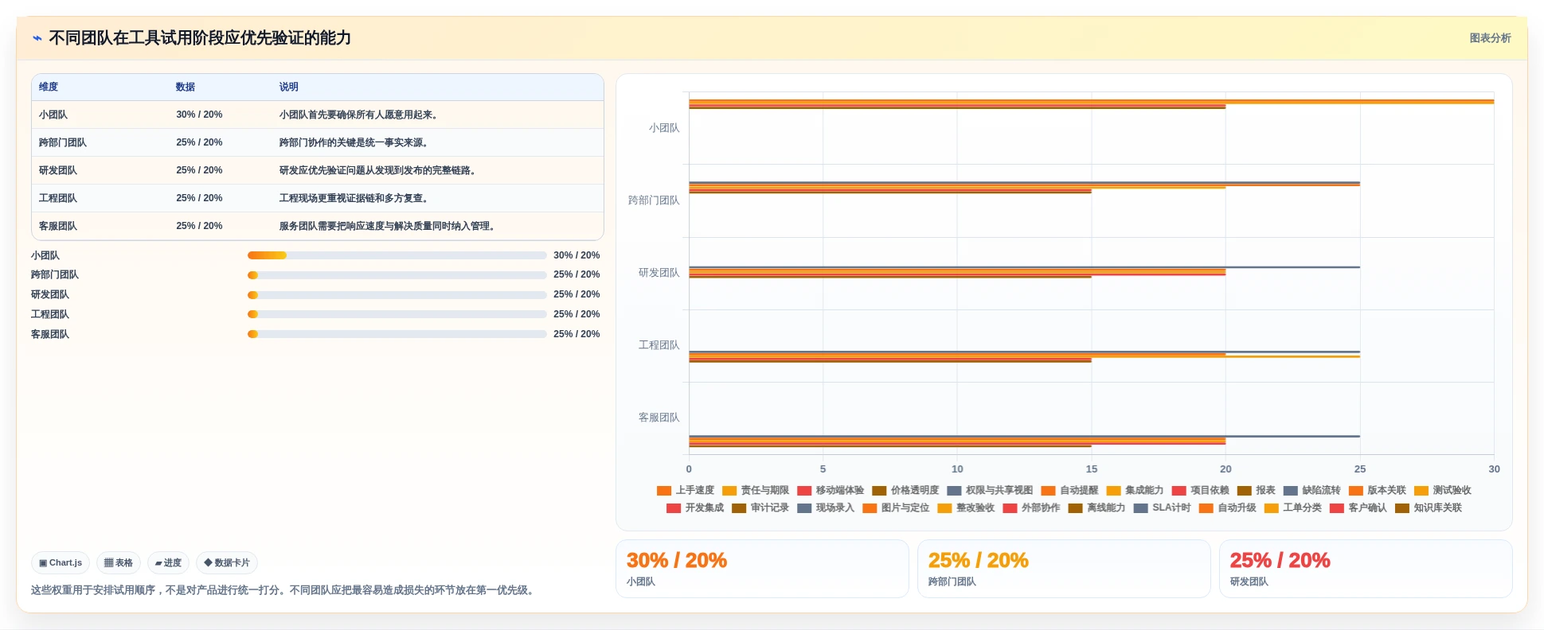Select the Chart.js chip

[61, 562]
